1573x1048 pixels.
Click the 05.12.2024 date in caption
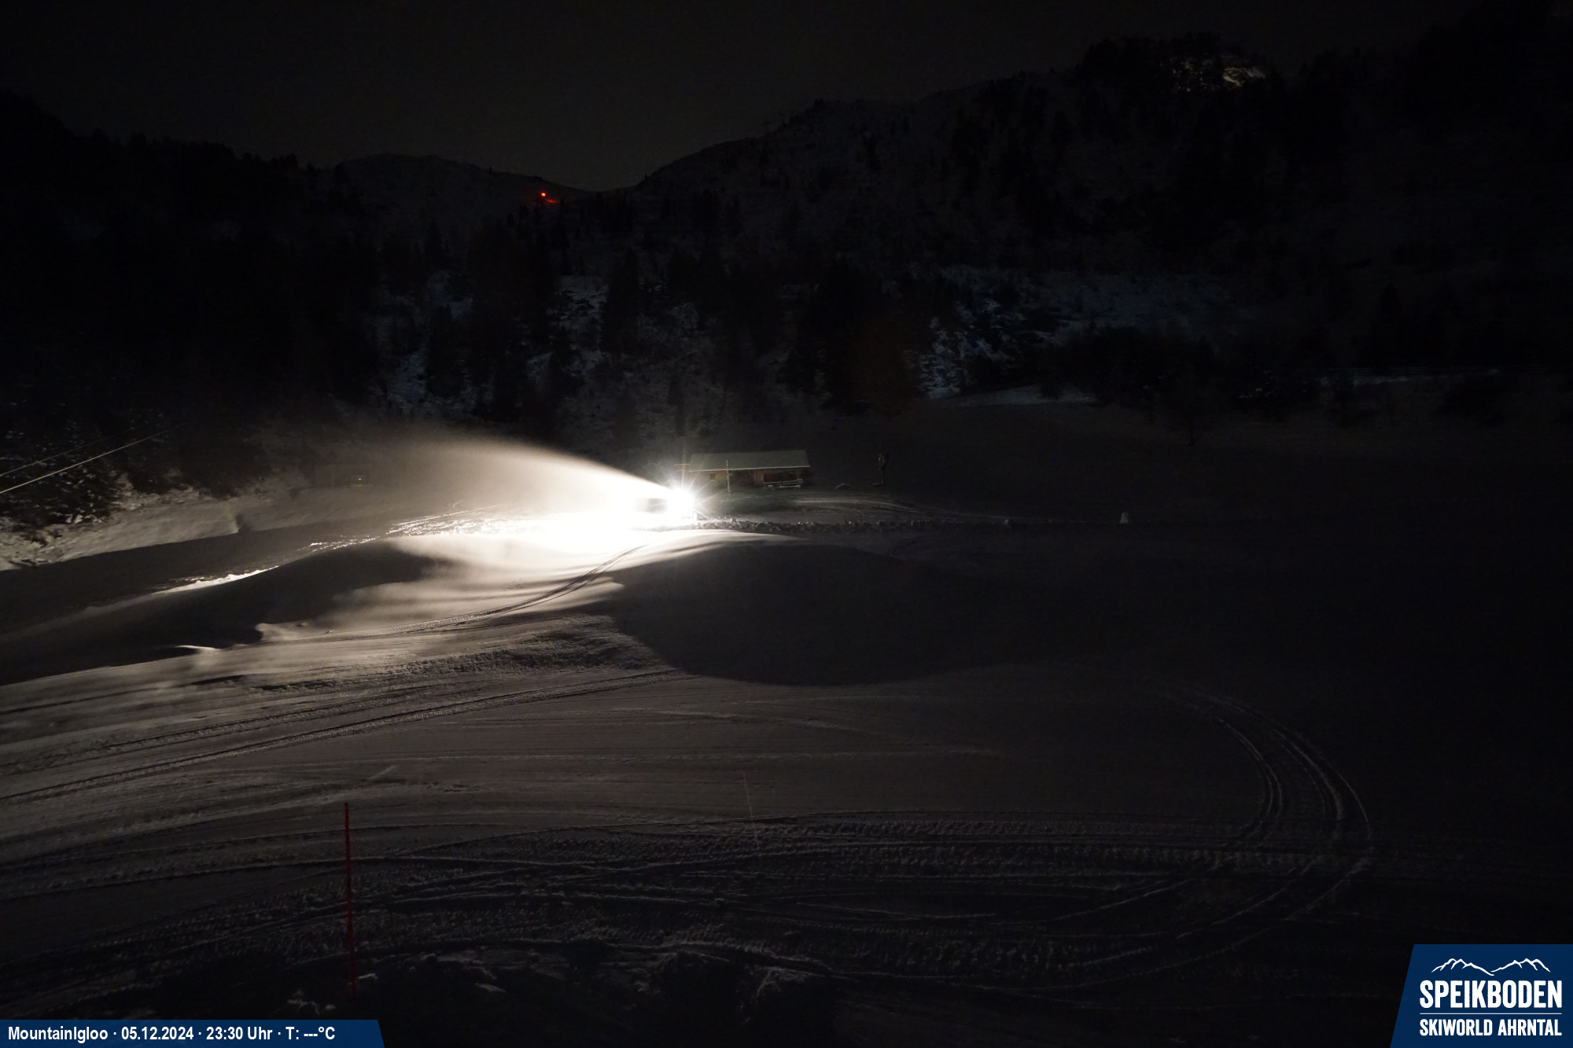click(157, 1033)
